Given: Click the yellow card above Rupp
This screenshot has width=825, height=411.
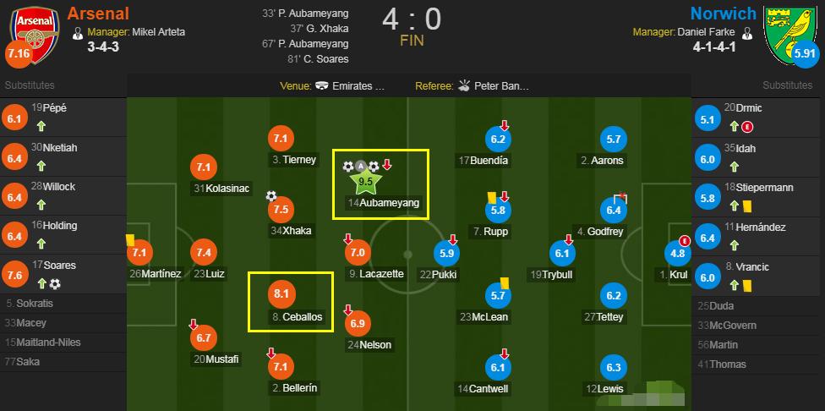Looking at the screenshot, I should pyautogui.click(x=491, y=195).
